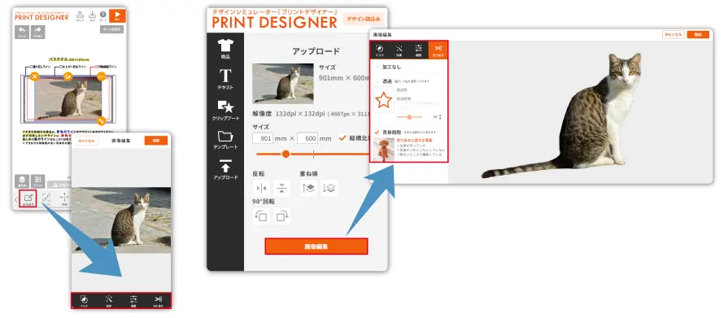Open the テンプレート folder icon

(x=225, y=140)
